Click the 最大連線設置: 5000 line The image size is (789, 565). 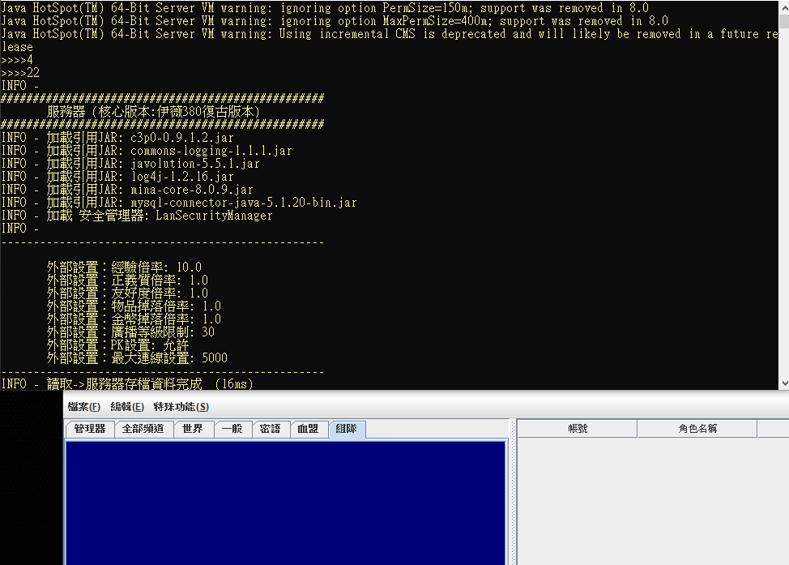pyautogui.click(x=137, y=358)
